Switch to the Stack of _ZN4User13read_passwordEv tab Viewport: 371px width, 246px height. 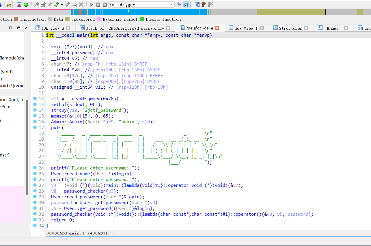(125, 28)
